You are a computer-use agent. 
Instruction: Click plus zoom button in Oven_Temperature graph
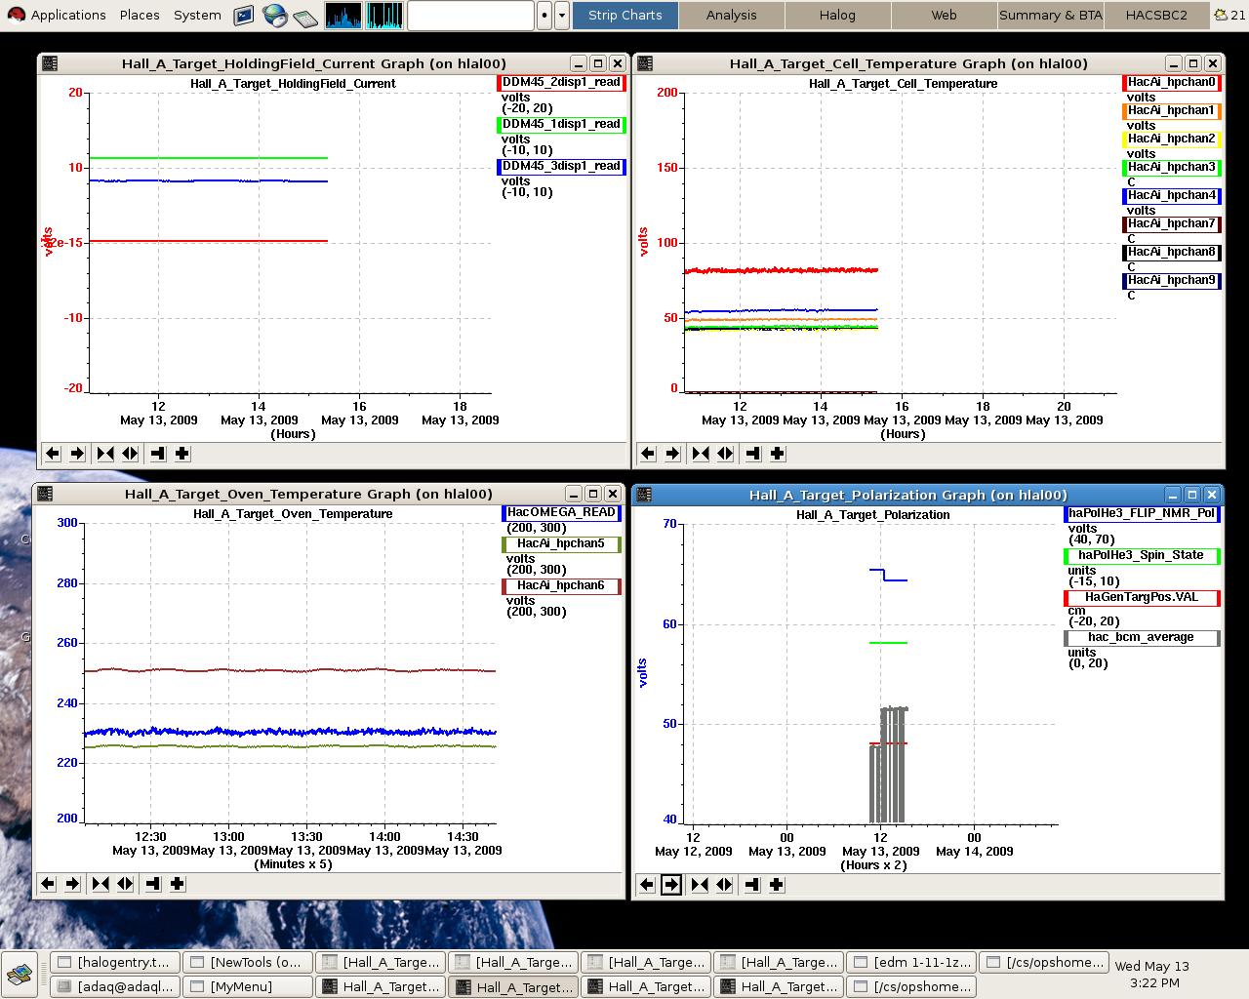178,884
